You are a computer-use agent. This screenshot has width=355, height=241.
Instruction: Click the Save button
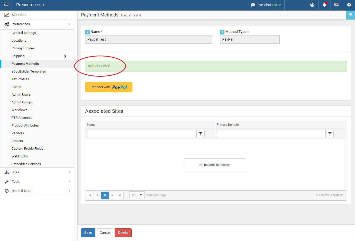88,233
